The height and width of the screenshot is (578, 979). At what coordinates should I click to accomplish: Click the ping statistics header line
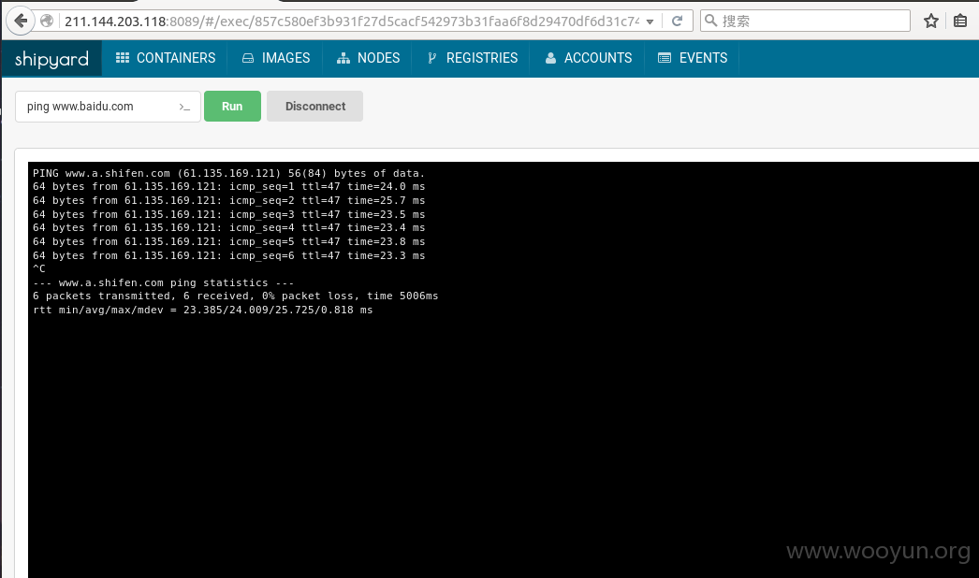163,282
